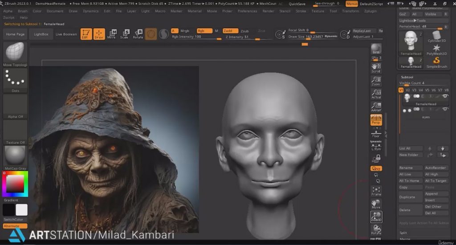Click Append button
This screenshot has height=245, width=456.
click(436, 194)
